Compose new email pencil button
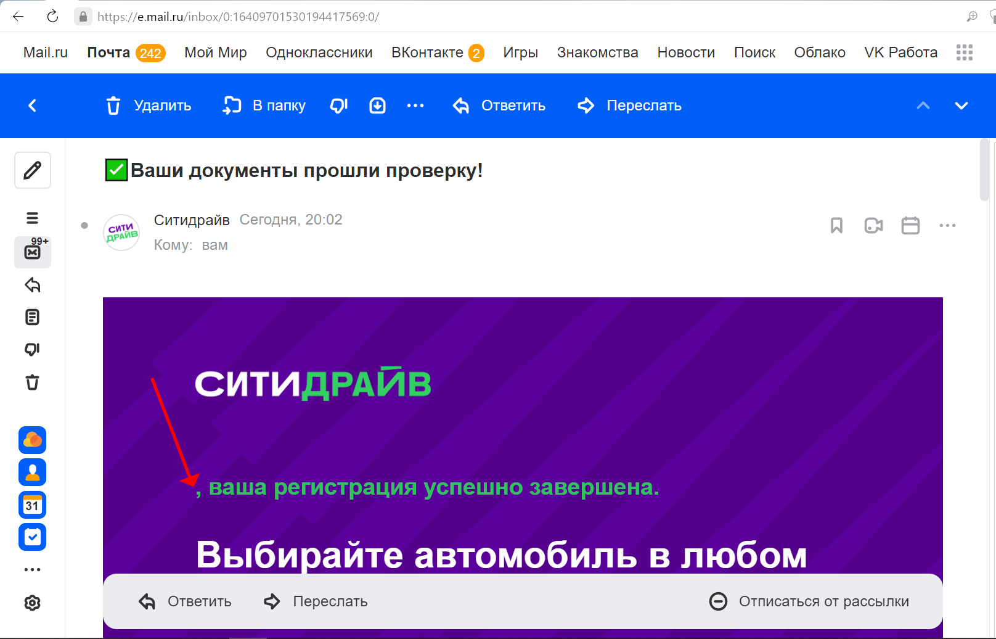This screenshot has height=639, width=996. pyautogui.click(x=33, y=170)
